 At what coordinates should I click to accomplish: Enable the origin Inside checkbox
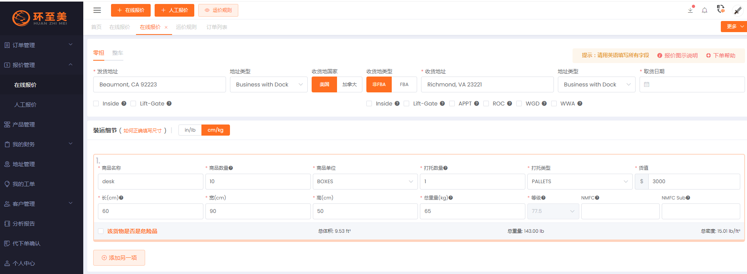coord(96,103)
